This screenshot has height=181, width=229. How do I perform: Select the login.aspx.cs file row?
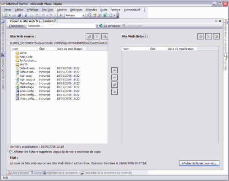[48, 80]
